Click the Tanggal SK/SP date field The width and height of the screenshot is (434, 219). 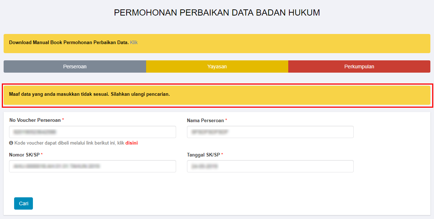pyautogui.click(x=270, y=166)
